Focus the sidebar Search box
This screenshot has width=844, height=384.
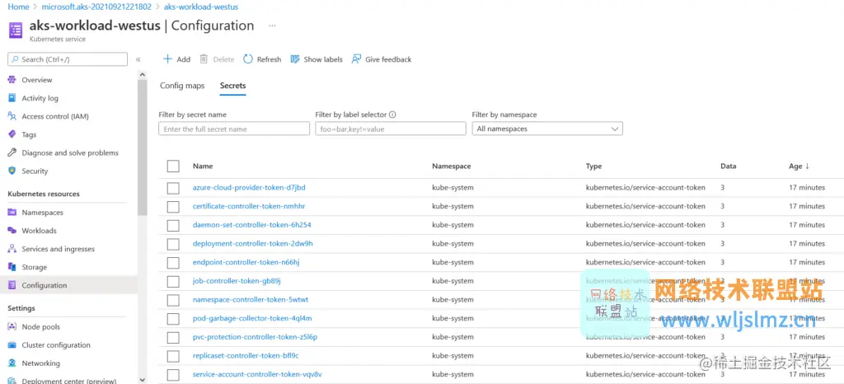68,59
